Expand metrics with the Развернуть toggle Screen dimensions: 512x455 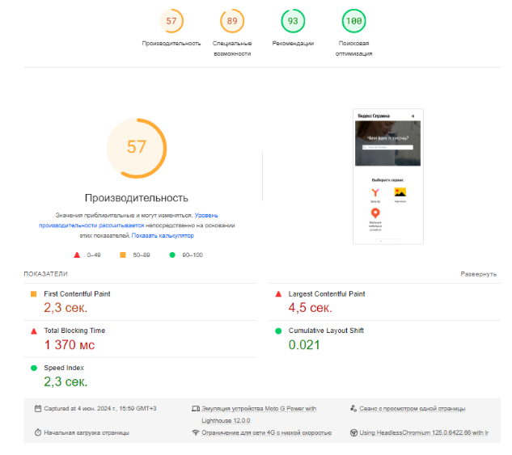point(478,274)
